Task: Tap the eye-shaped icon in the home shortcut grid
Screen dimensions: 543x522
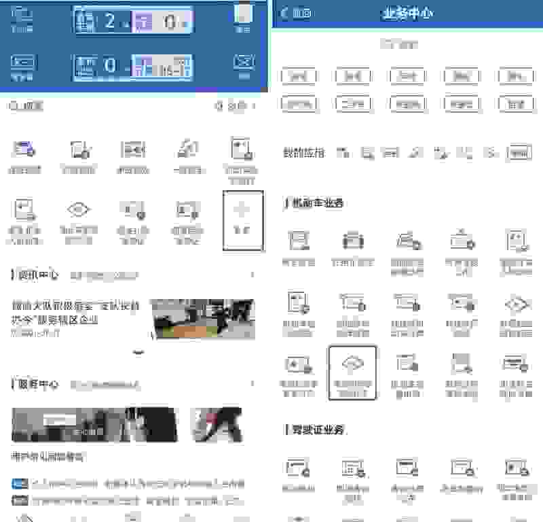Action: pos(79,210)
